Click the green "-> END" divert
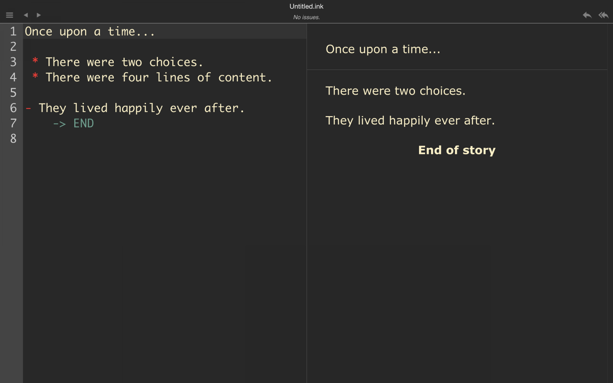Viewport: 613px width, 383px height. pyautogui.click(x=73, y=123)
